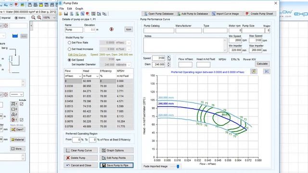Select the Set Flow Rate radio button
The image size is (308, 173).
tap(69, 43)
